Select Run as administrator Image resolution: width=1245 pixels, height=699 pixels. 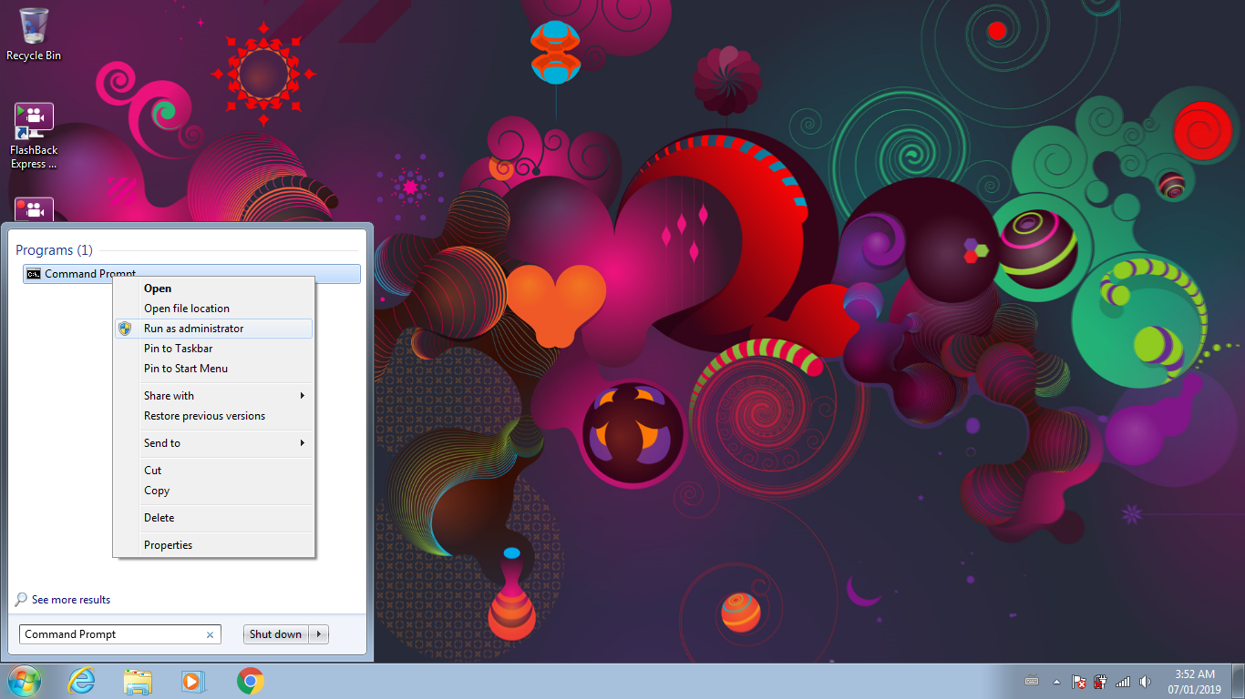tap(214, 329)
